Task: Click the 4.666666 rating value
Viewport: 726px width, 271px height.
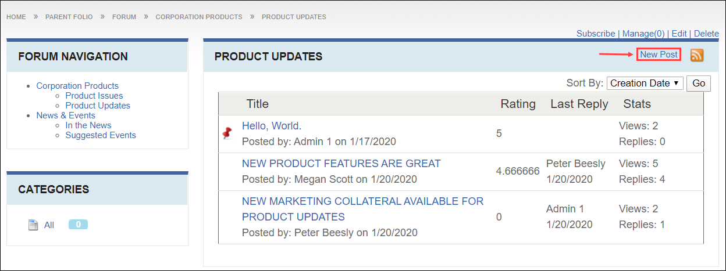Action: [x=518, y=172]
